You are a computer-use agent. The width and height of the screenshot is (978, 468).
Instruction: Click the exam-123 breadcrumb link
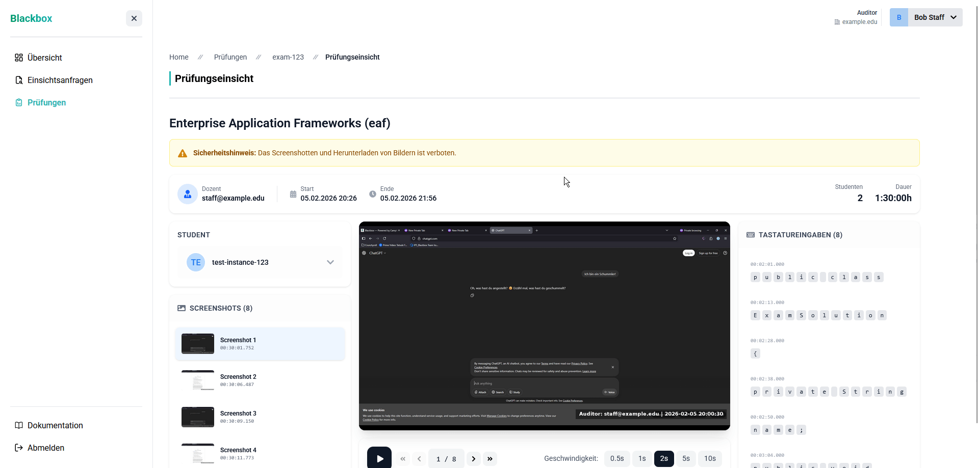(288, 57)
